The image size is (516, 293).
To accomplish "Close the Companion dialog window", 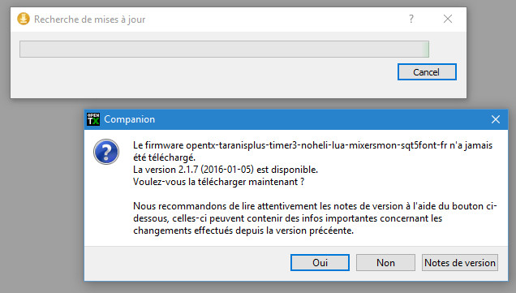I will coord(496,119).
